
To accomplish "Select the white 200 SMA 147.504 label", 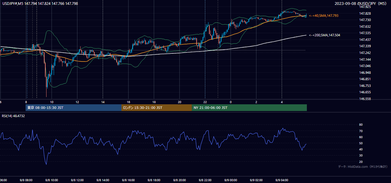I will [x=325, y=35].
